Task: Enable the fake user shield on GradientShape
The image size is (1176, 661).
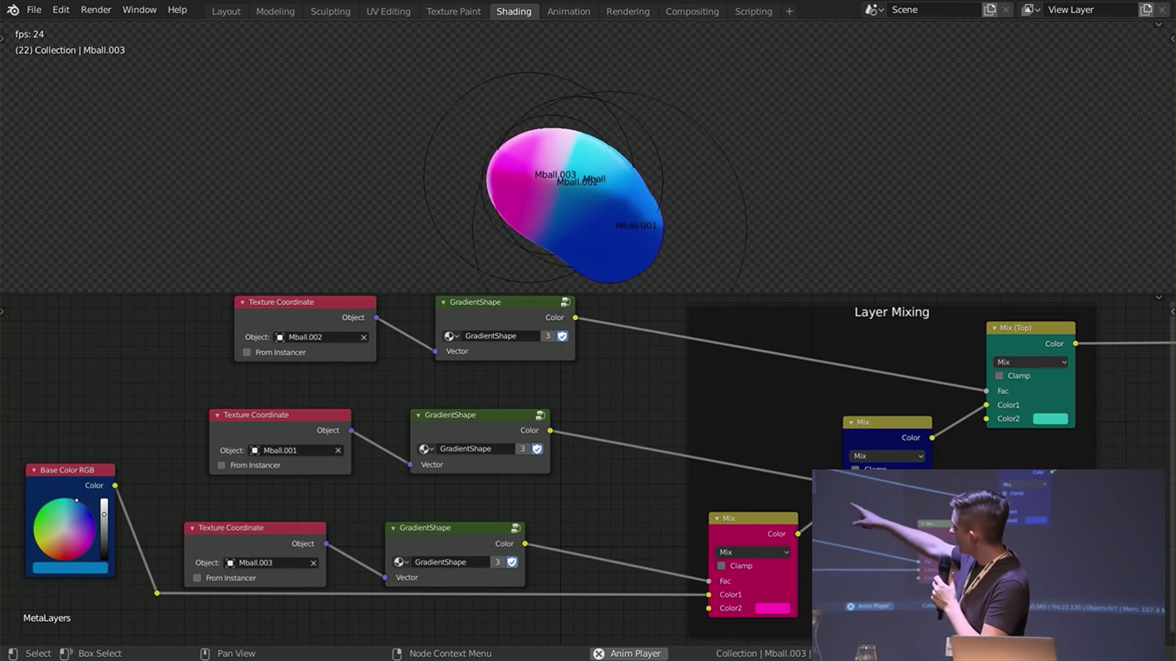Action: click(x=561, y=335)
